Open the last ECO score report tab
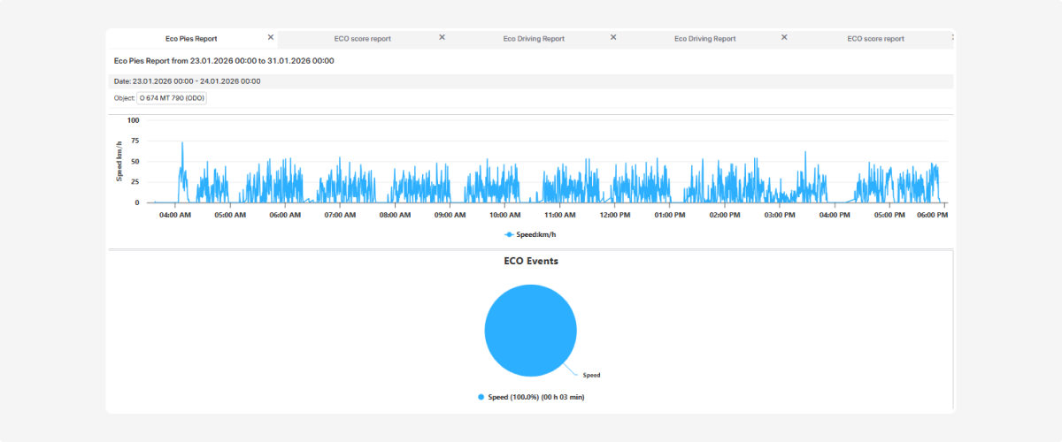The width and height of the screenshot is (1062, 442). coord(875,39)
